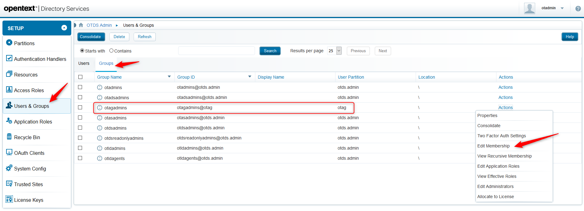Choose Edit Membership from the Actions menu

point(493,146)
